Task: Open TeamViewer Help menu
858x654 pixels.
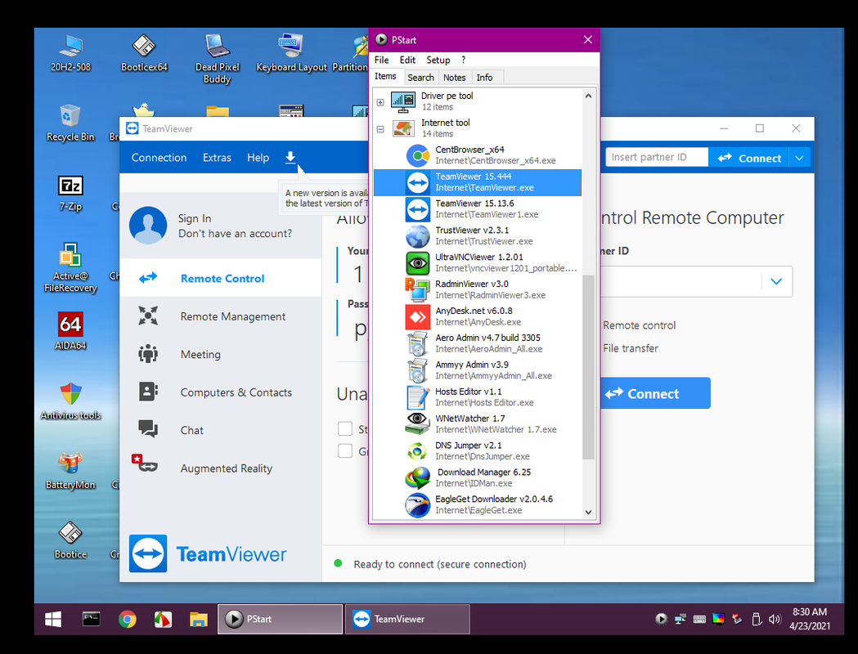Action: [x=258, y=158]
